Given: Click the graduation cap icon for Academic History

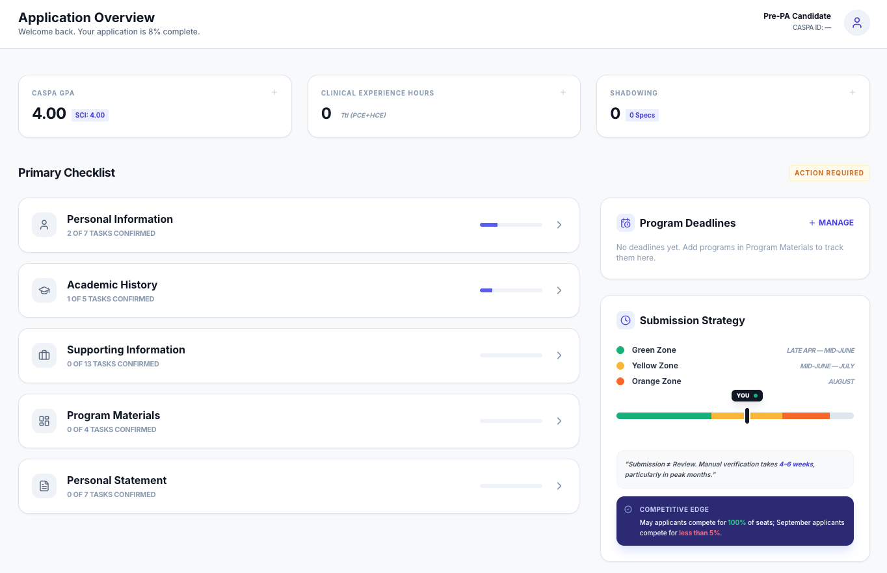Looking at the screenshot, I should 44,290.
